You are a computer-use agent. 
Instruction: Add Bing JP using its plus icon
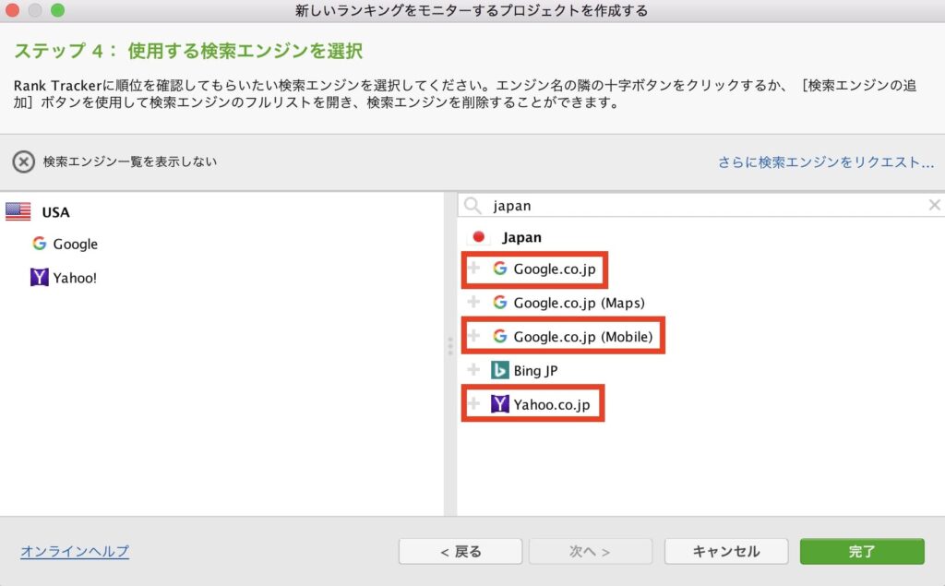[474, 369]
